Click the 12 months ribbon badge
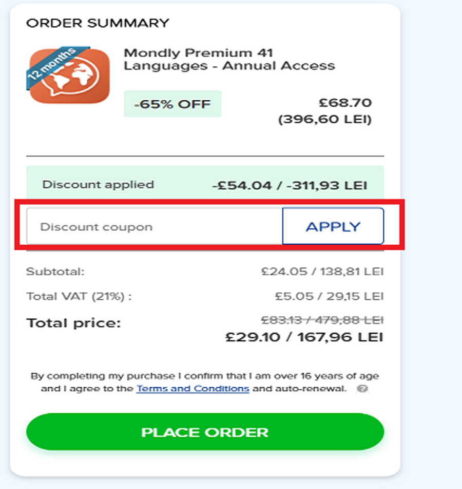 [x=52, y=63]
